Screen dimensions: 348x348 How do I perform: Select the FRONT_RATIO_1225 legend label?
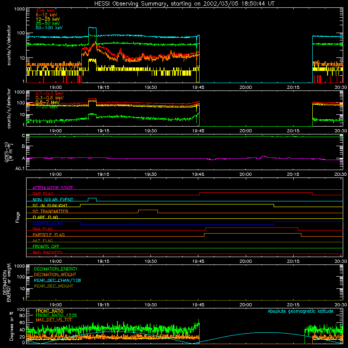point(56,315)
